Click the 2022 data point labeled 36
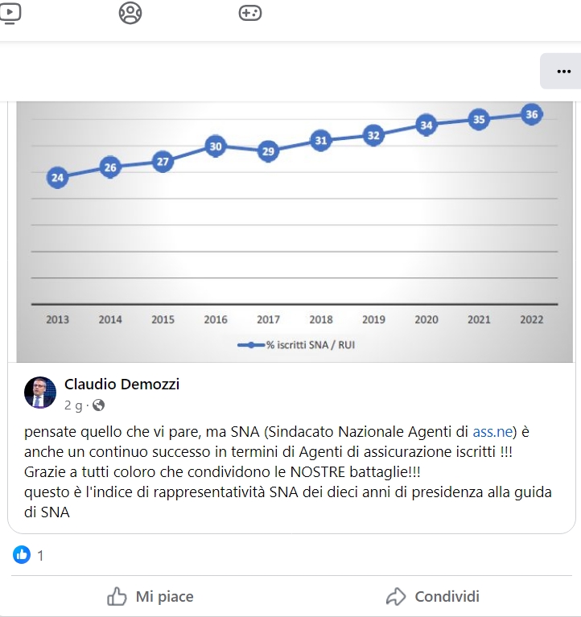Image resolution: width=581 pixels, height=617 pixels. point(531,114)
